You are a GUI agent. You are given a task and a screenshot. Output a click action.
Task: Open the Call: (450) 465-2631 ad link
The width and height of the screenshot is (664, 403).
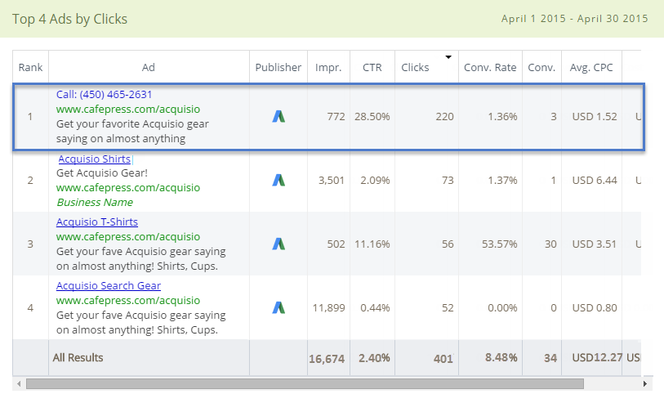click(x=104, y=95)
